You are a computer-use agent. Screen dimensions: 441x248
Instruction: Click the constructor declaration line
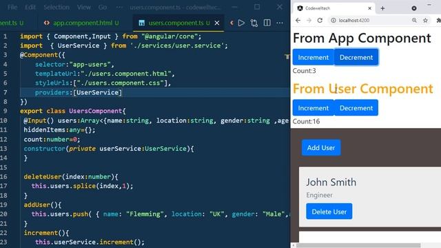click(109, 149)
